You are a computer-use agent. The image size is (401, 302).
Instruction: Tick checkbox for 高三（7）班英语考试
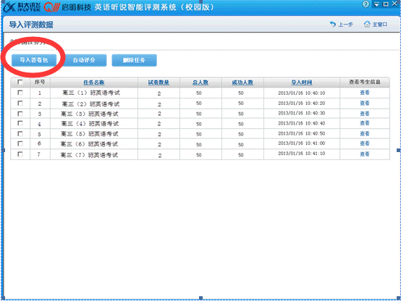[20, 154]
